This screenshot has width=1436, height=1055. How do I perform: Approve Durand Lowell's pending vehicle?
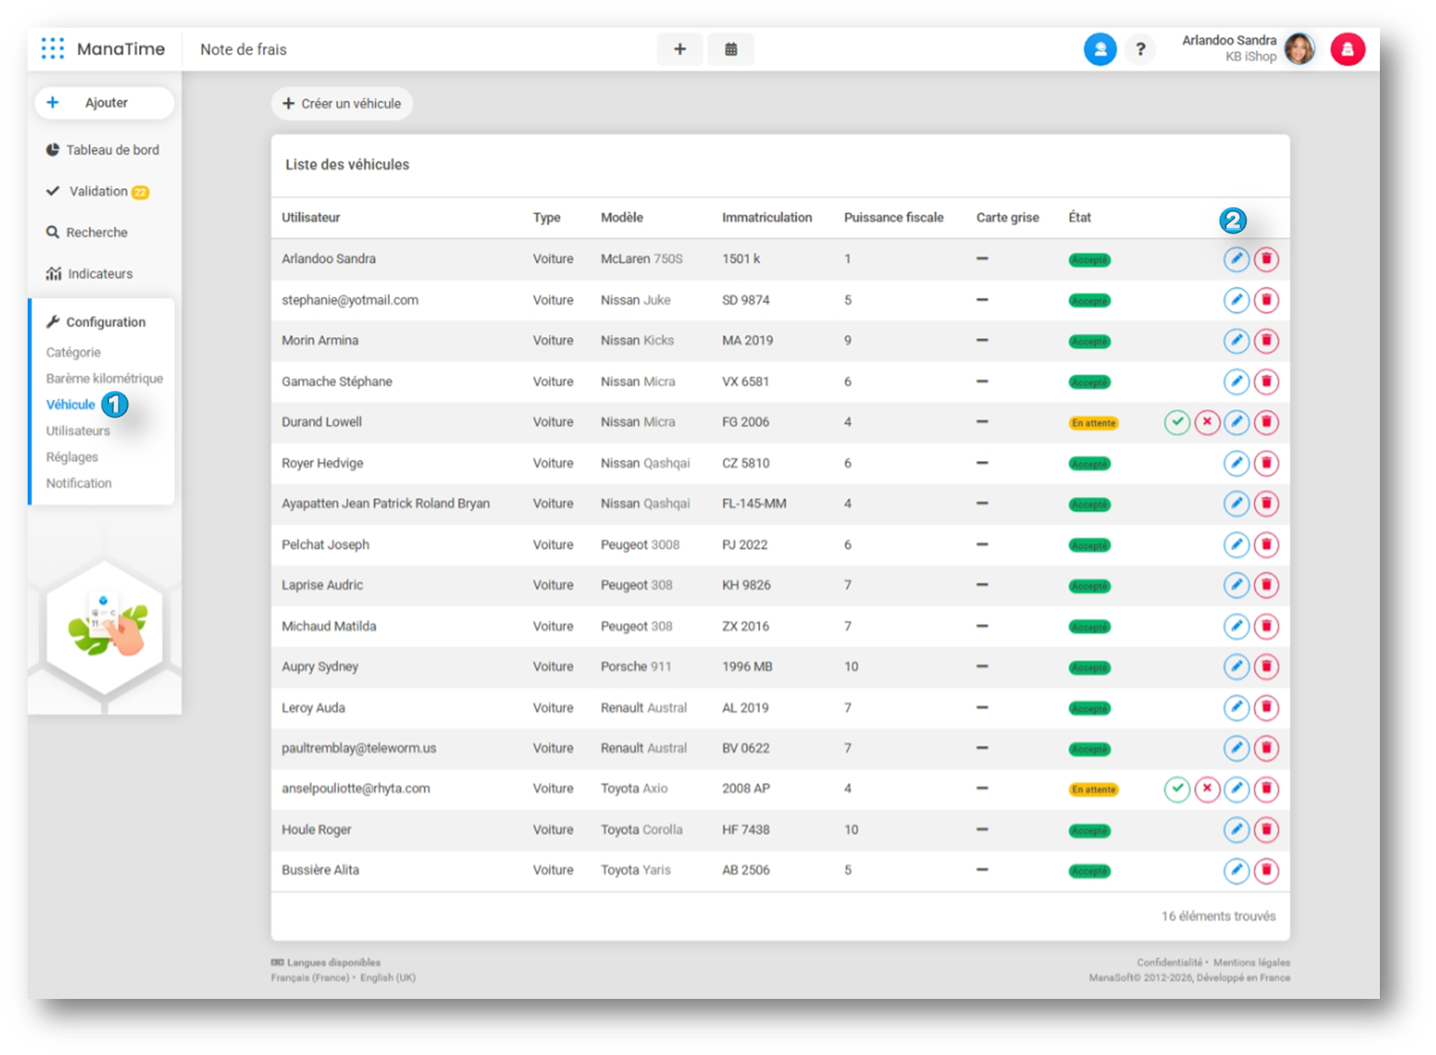click(x=1176, y=422)
